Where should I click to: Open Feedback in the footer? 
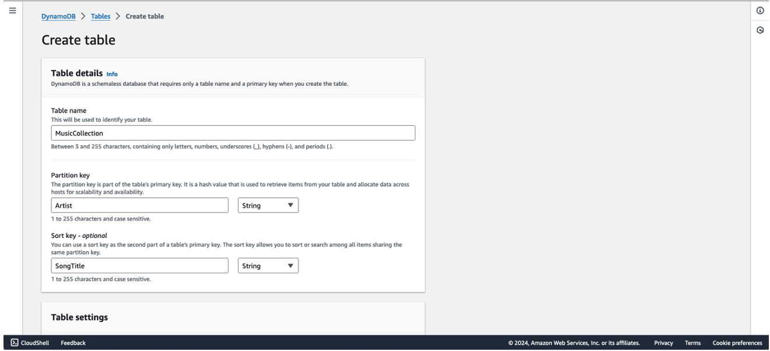coord(73,343)
